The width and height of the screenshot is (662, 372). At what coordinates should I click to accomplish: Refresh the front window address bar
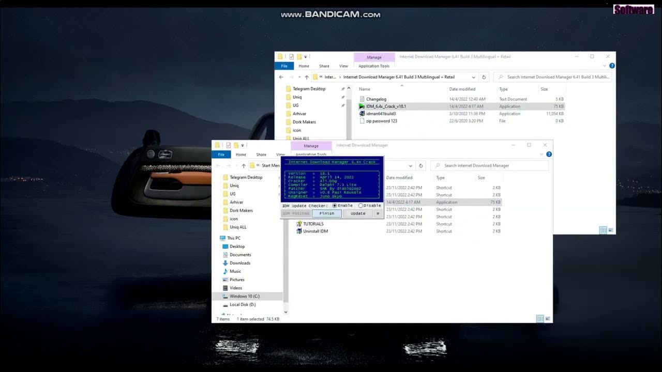[x=421, y=165]
